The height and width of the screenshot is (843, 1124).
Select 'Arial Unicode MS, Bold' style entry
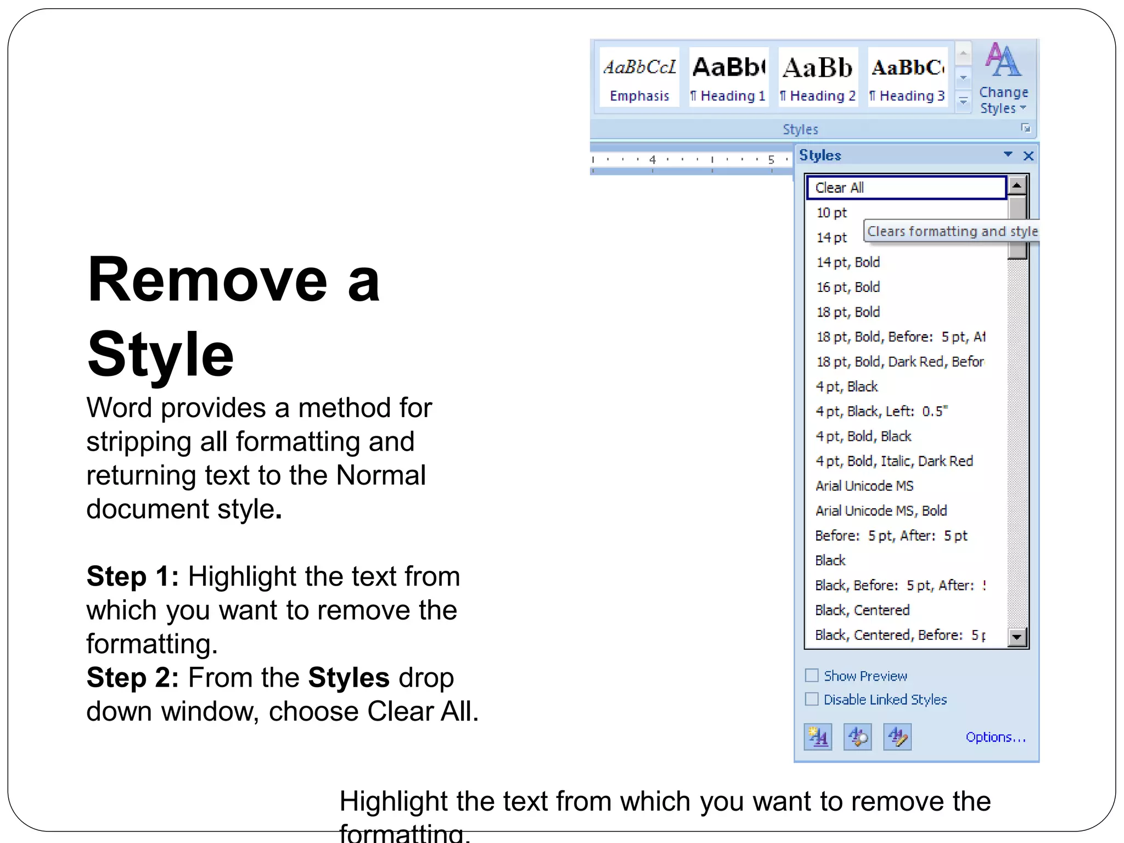point(907,511)
